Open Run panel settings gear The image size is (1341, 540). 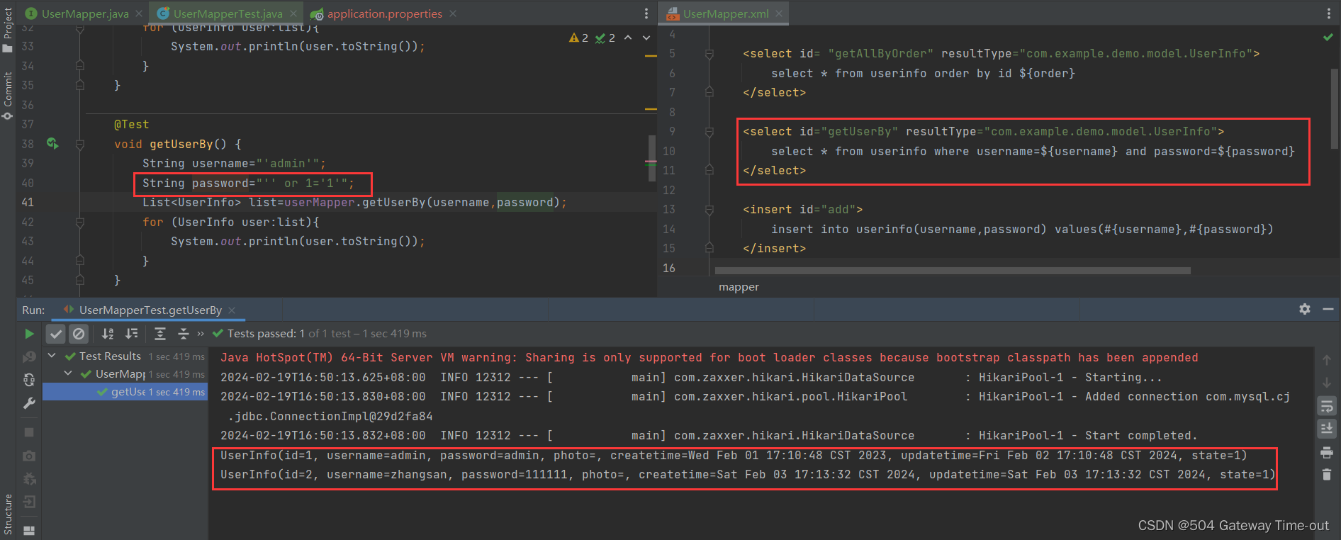point(1304,309)
